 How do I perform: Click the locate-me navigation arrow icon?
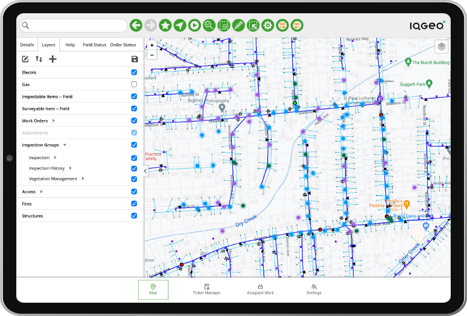coord(180,25)
